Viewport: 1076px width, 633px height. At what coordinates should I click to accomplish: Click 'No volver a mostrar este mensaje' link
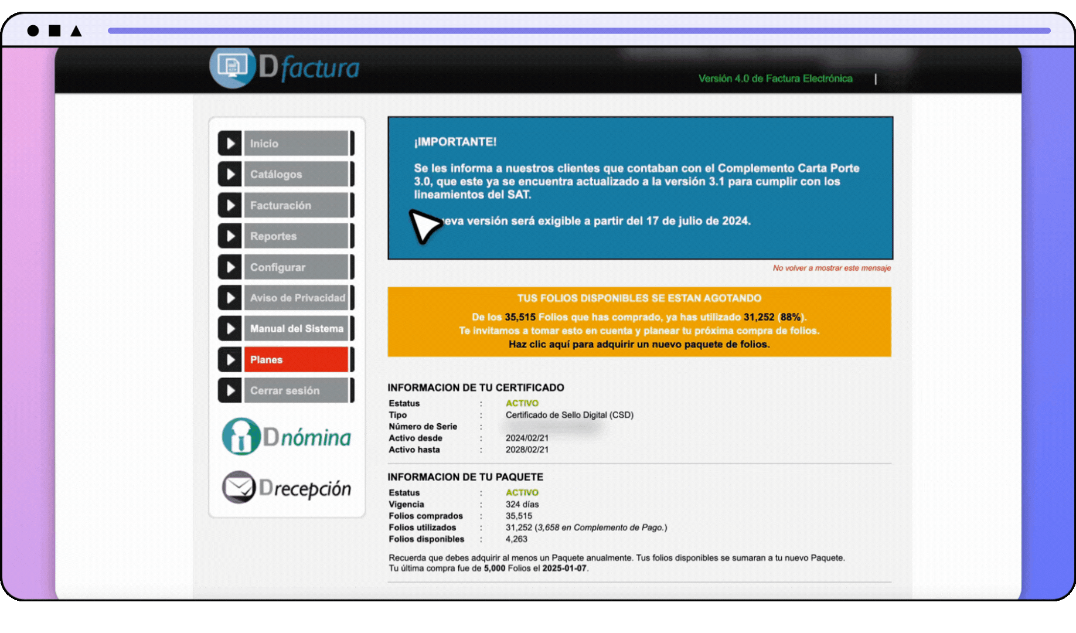click(x=832, y=268)
